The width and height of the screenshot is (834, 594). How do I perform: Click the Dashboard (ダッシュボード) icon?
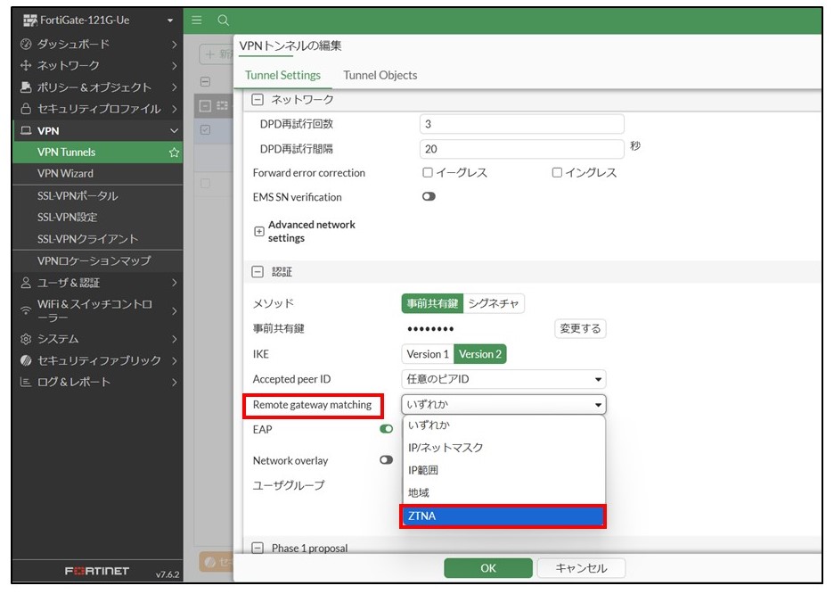coord(26,45)
